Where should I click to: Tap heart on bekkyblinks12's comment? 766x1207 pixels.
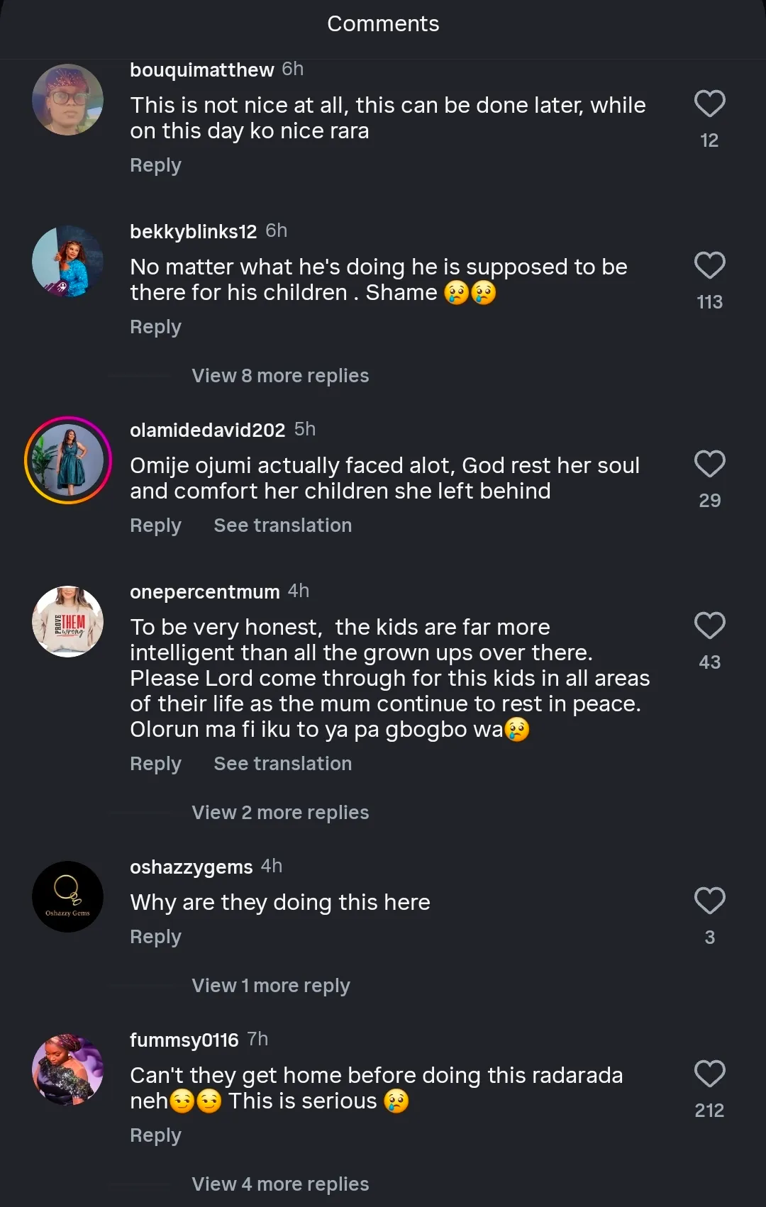tap(709, 266)
